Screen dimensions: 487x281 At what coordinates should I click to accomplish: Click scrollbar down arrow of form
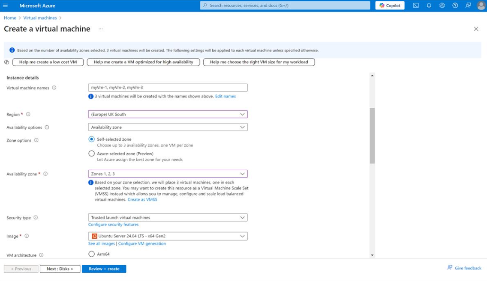pyautogui.click(x=372, y=255)
